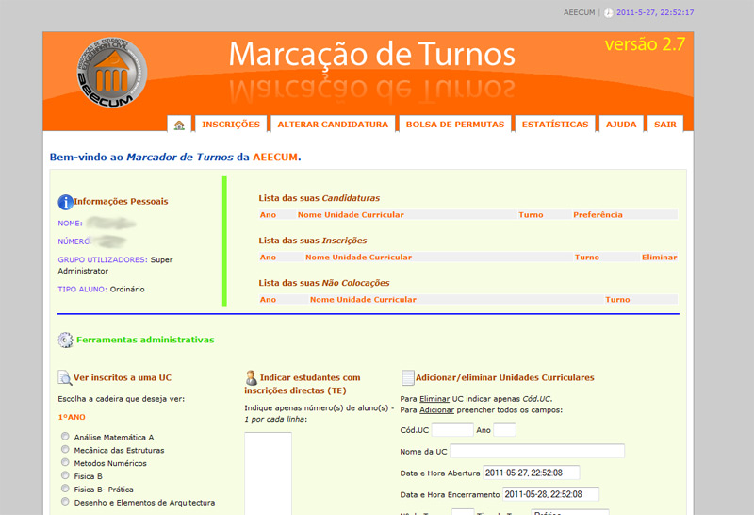Click the Marcação de Turnos banner title
Image resolution: width=754 pixels, height=515 pixels.
point(371,54)
